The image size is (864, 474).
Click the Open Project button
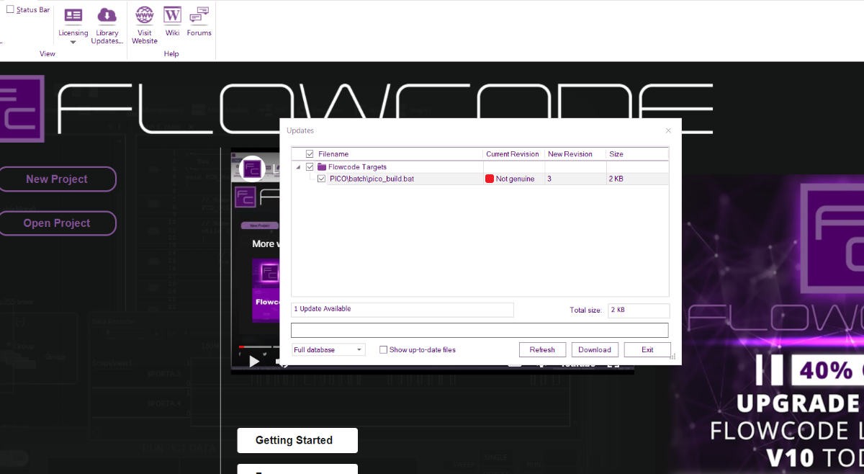click(x=57, y=223)
